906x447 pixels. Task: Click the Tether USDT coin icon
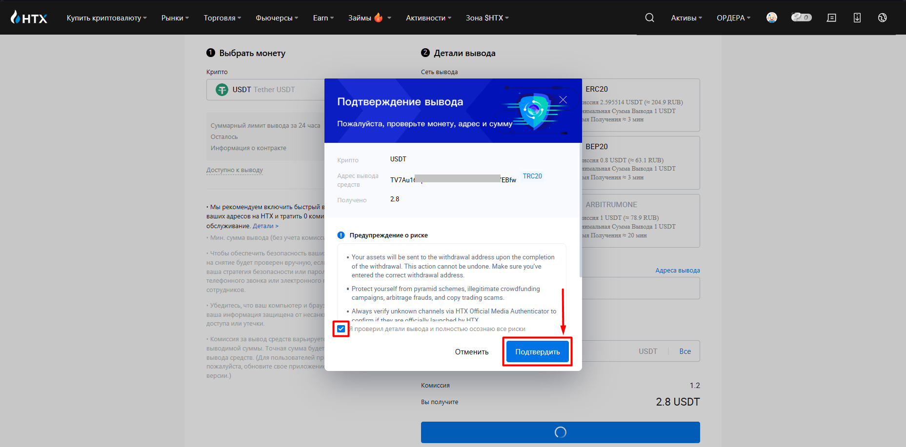[222, 90]
